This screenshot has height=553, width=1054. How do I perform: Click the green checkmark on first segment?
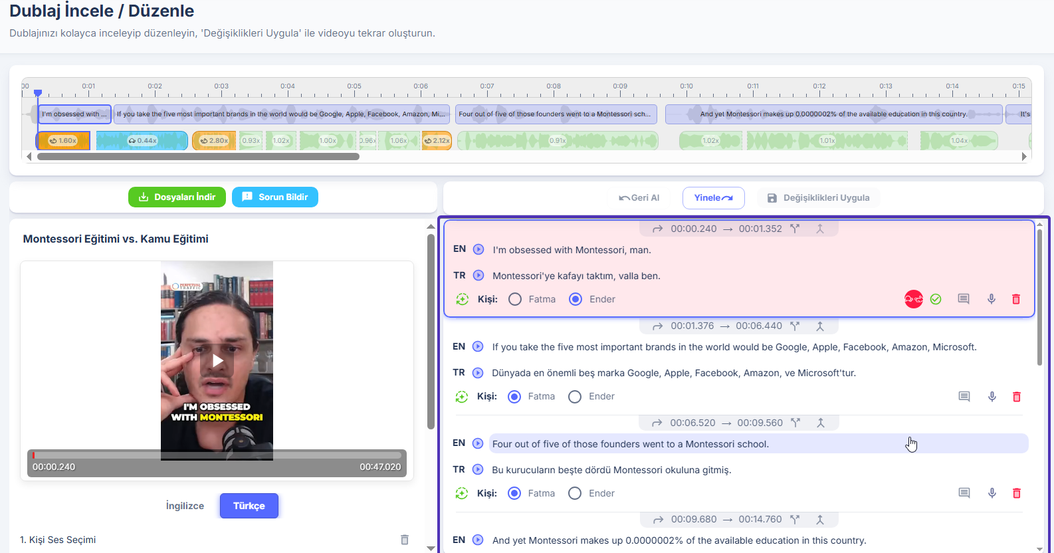pyautogui.click(x=936, y=299)
